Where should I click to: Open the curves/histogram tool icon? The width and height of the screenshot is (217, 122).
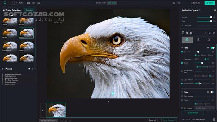click(x=183, y=33)
